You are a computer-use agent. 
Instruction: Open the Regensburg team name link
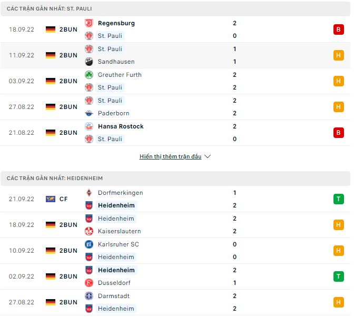(116, 23)
